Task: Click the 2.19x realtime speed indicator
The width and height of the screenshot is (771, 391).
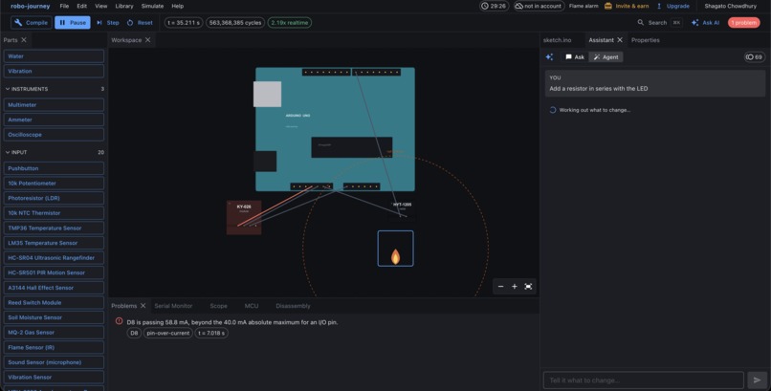Action: point(289,23)
